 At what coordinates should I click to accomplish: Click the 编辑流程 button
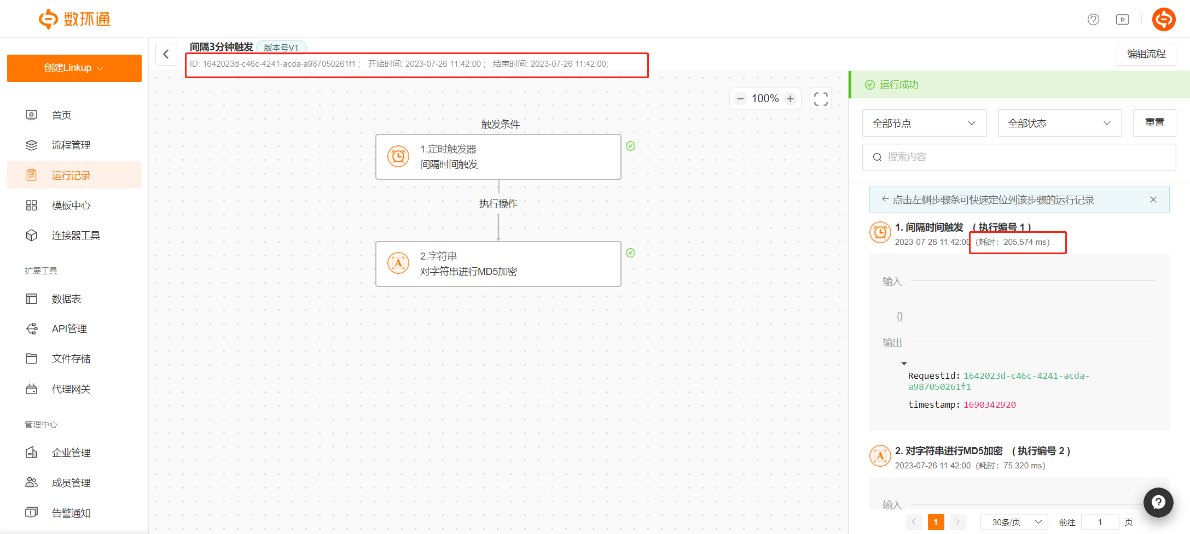coord(1146,54)
